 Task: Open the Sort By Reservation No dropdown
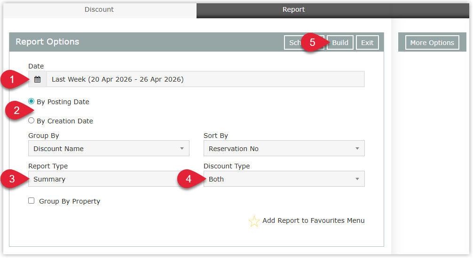[284, 148]
